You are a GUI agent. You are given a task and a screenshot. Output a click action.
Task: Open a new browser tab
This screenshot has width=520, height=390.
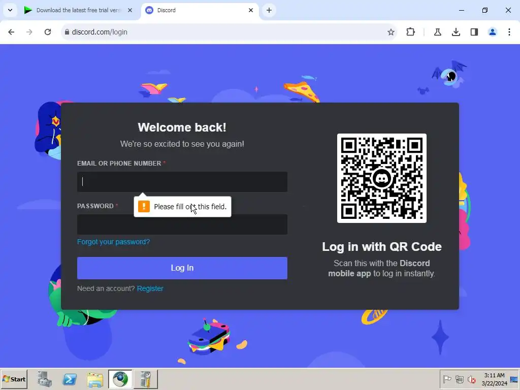(x=269, y=10)
